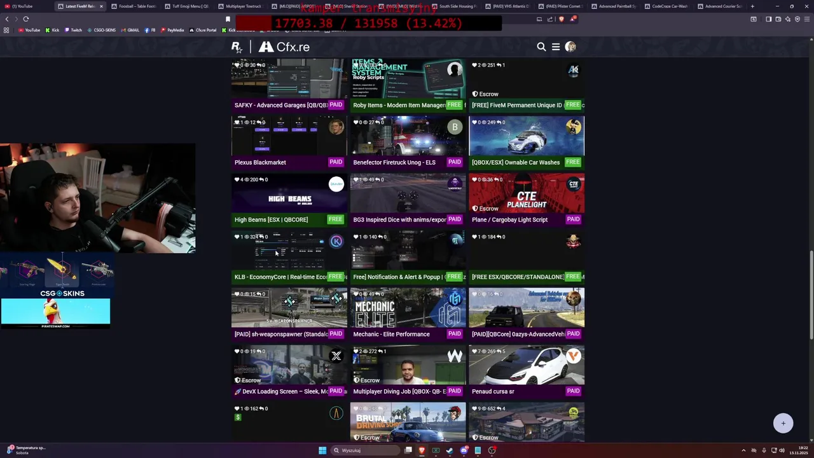Click the PAID tag on Plexus Blackmarket
Screen dimensions: 814x458
coord(336,162)
